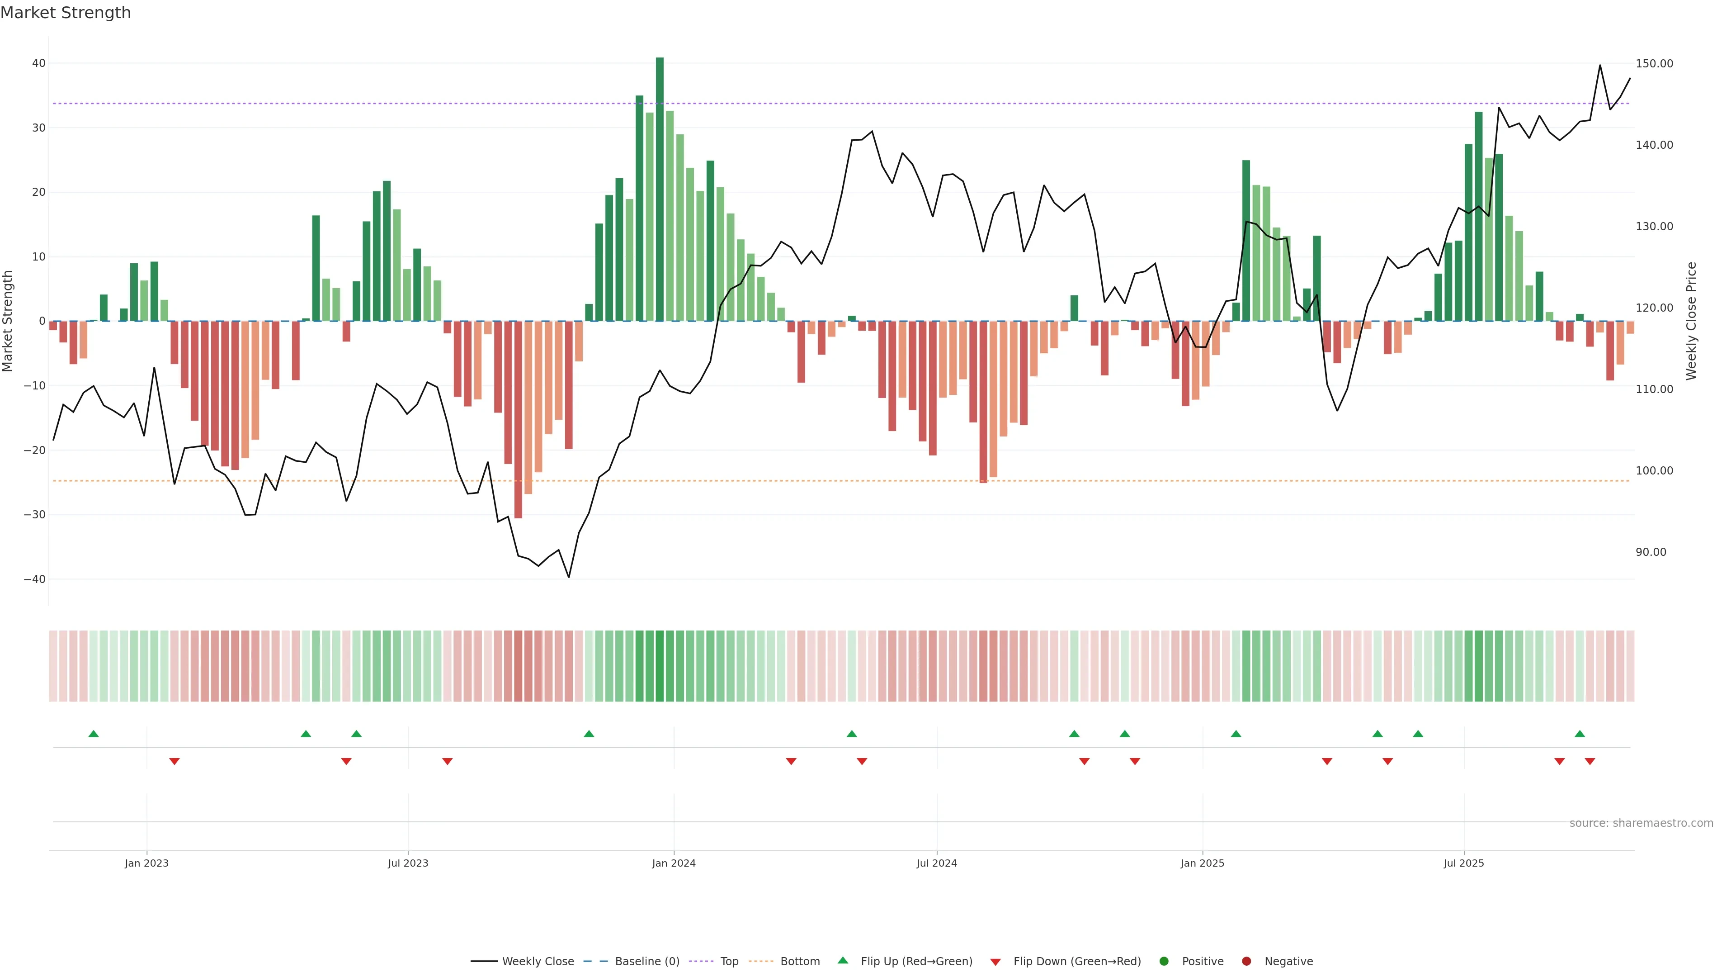Image resolution: width=1736 pixels, height=977 pixels.
Task: Click the last red flip-down triangle marker
Action: 1590,761
